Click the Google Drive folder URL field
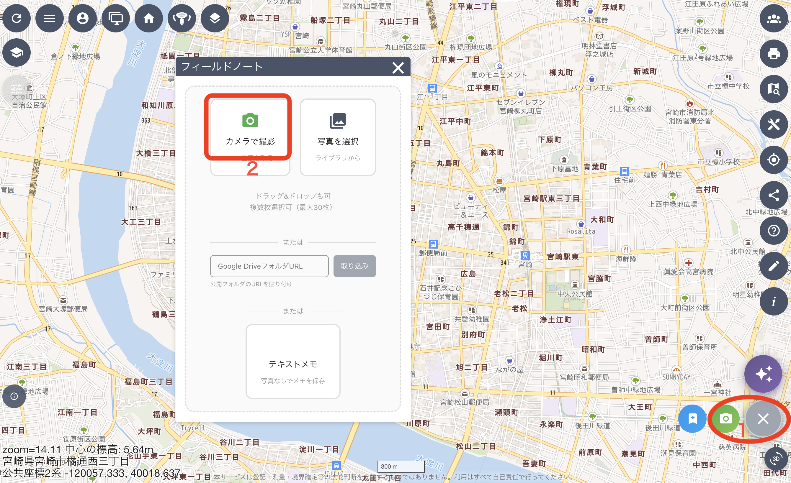This screenshot has height=483, width=791. [269, 266]
